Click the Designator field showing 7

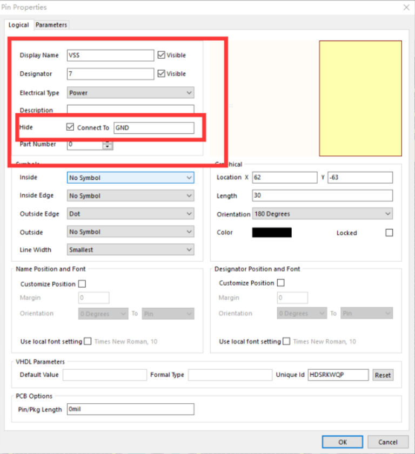click(x=110, y=74)
